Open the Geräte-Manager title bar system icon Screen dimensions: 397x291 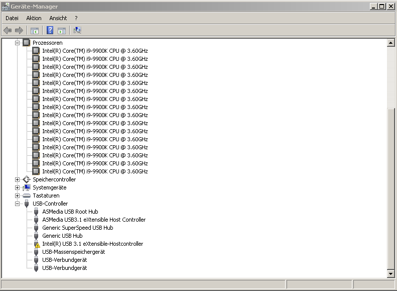(x=6, y=7)
